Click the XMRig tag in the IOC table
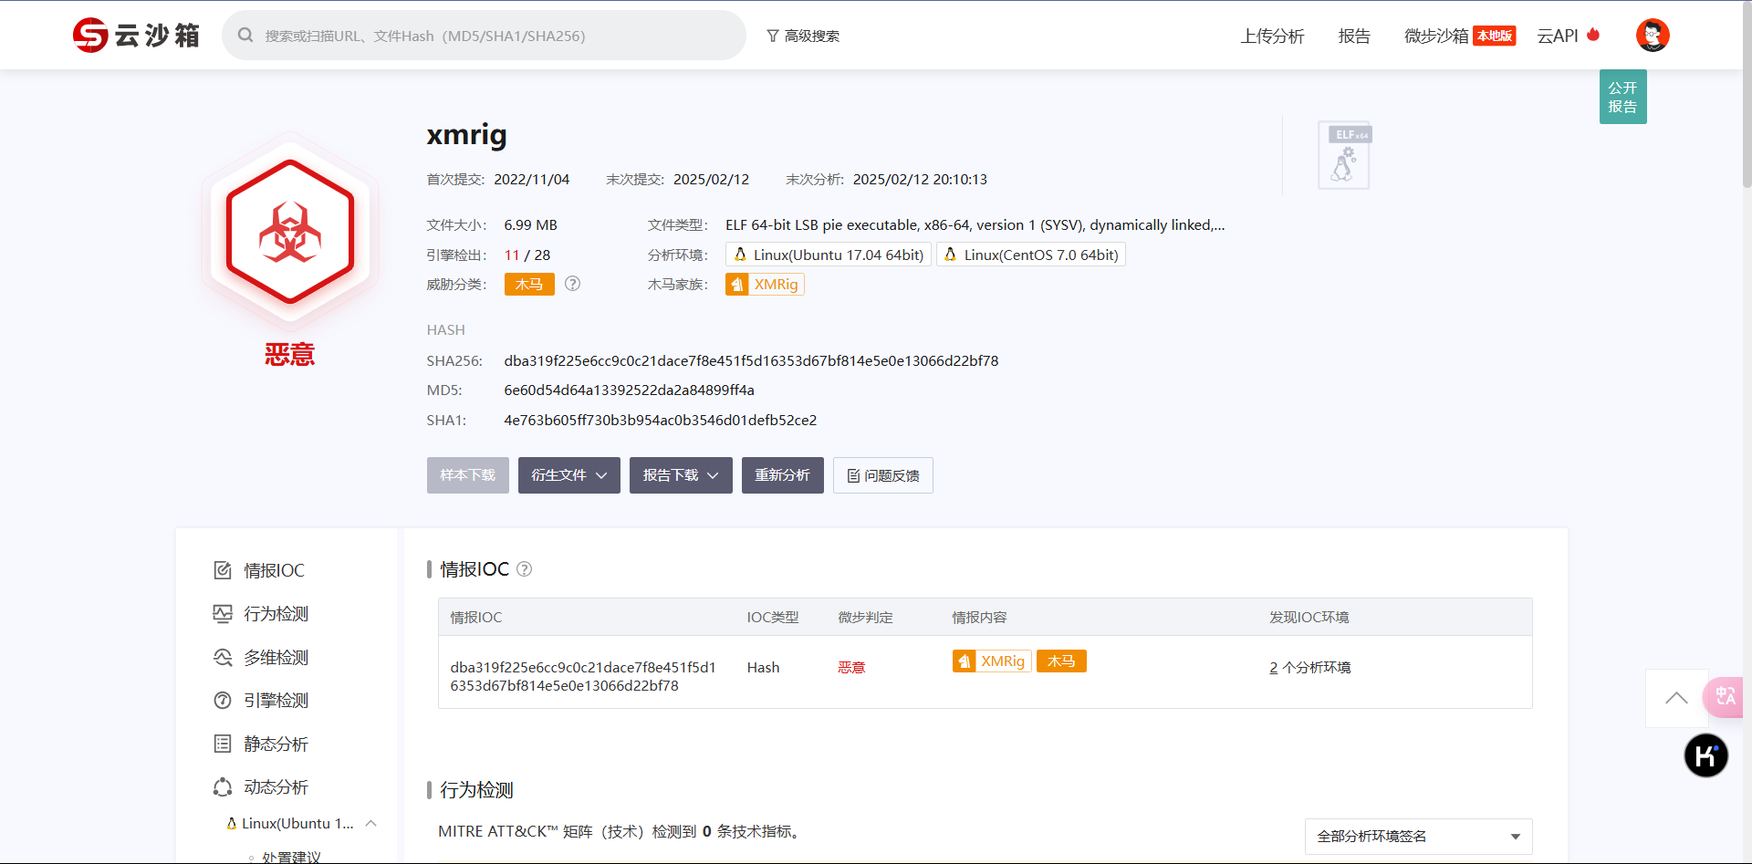1752x864 pixels. [992, 661]
